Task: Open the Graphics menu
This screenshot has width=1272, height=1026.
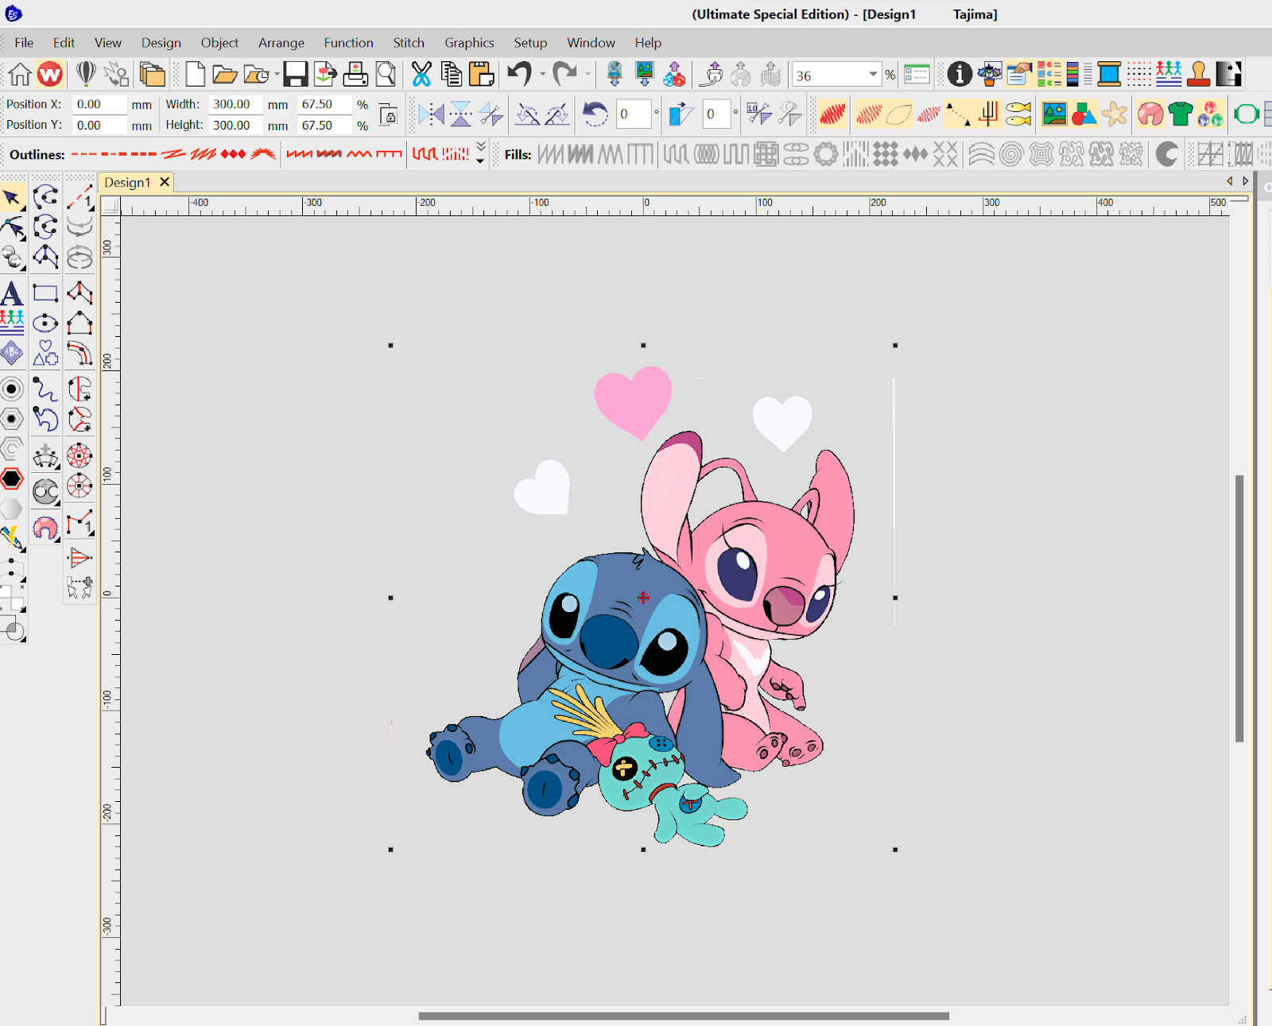Action: coord(469,43)
